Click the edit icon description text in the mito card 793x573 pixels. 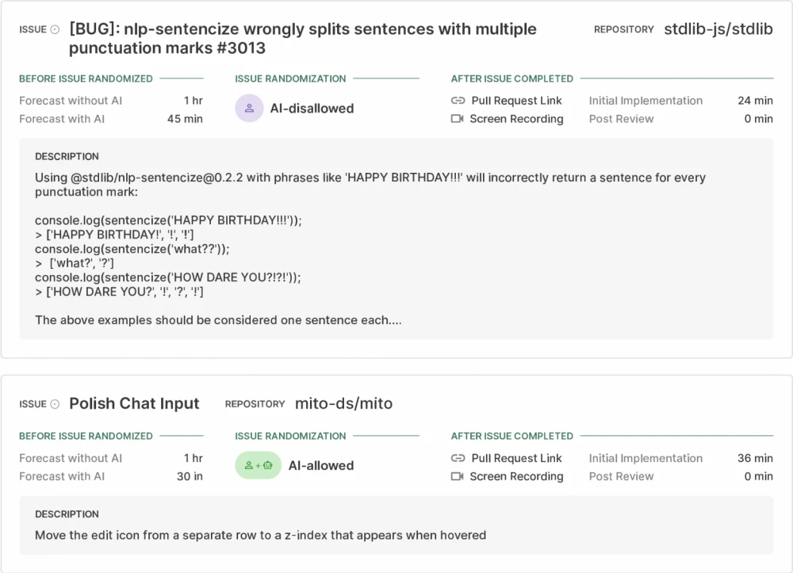(x=260, y=535)
